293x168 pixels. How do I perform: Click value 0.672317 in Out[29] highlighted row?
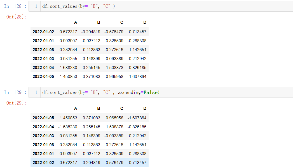[x=68, y=163]
